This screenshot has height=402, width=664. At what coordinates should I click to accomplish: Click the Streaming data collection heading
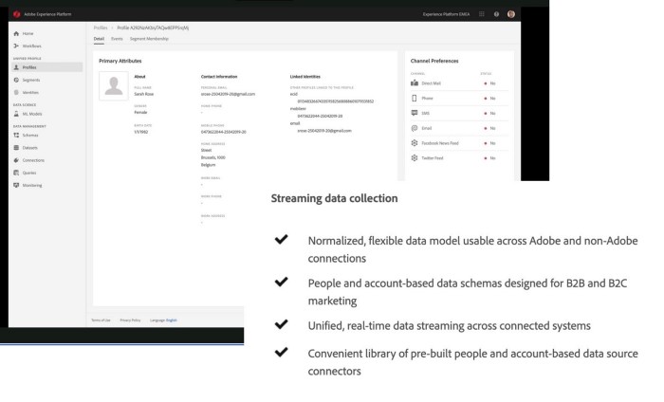click(x=334, y=198)
